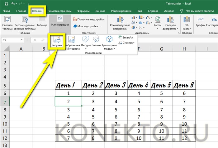218x148 pixels.
Task: Cancel formula entry with the X button
Action: tap(35, 40)
